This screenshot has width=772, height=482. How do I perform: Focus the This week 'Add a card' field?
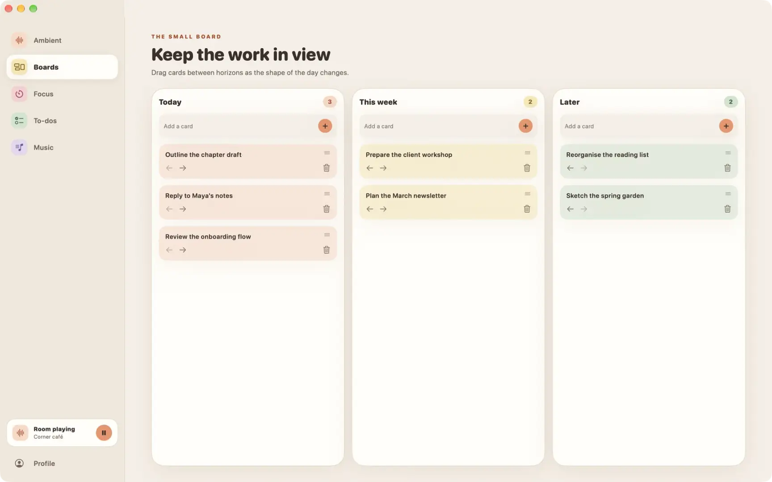[x=438, y=126]
